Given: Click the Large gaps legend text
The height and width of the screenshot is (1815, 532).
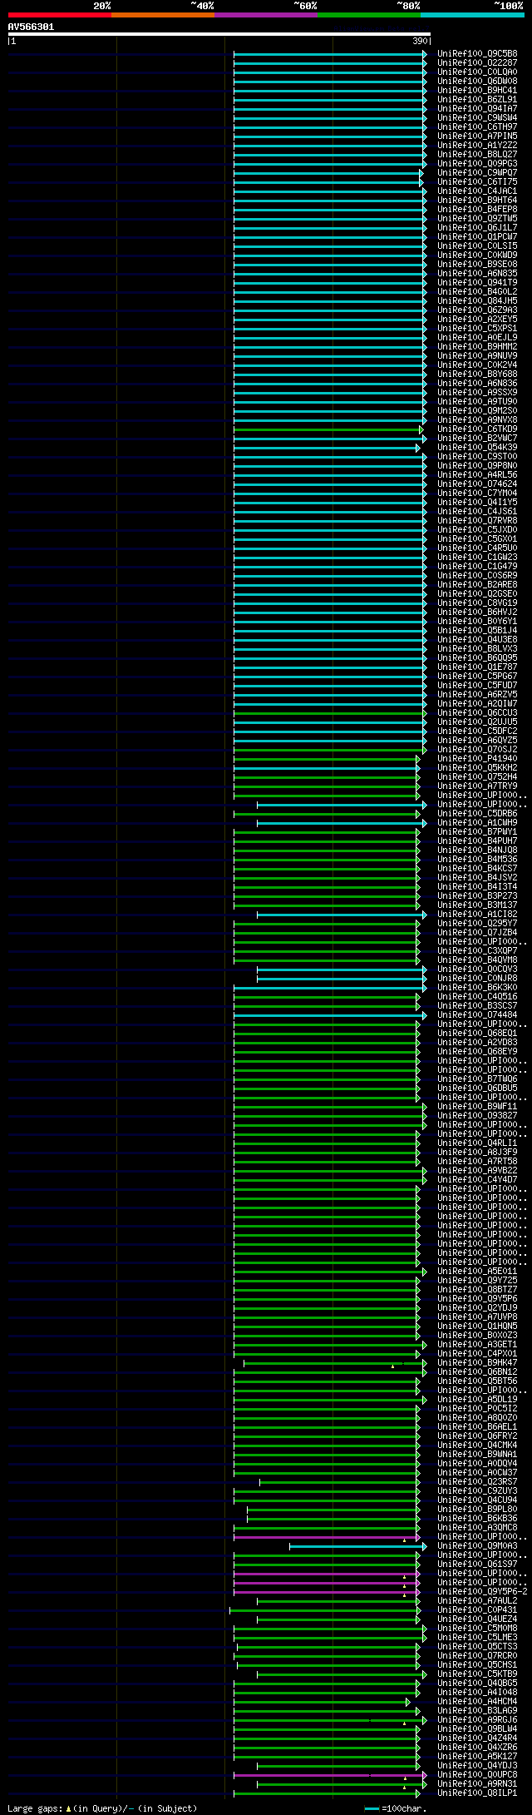Looking at the screenshot, I should click(x=102, y=1808).
